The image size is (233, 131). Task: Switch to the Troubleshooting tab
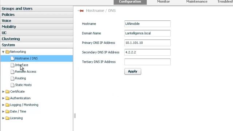click(x=225, y=2)
